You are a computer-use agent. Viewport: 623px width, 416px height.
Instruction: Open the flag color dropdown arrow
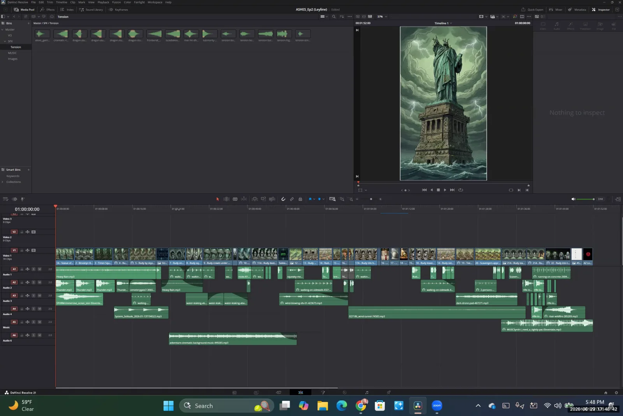tap(314, 199)
